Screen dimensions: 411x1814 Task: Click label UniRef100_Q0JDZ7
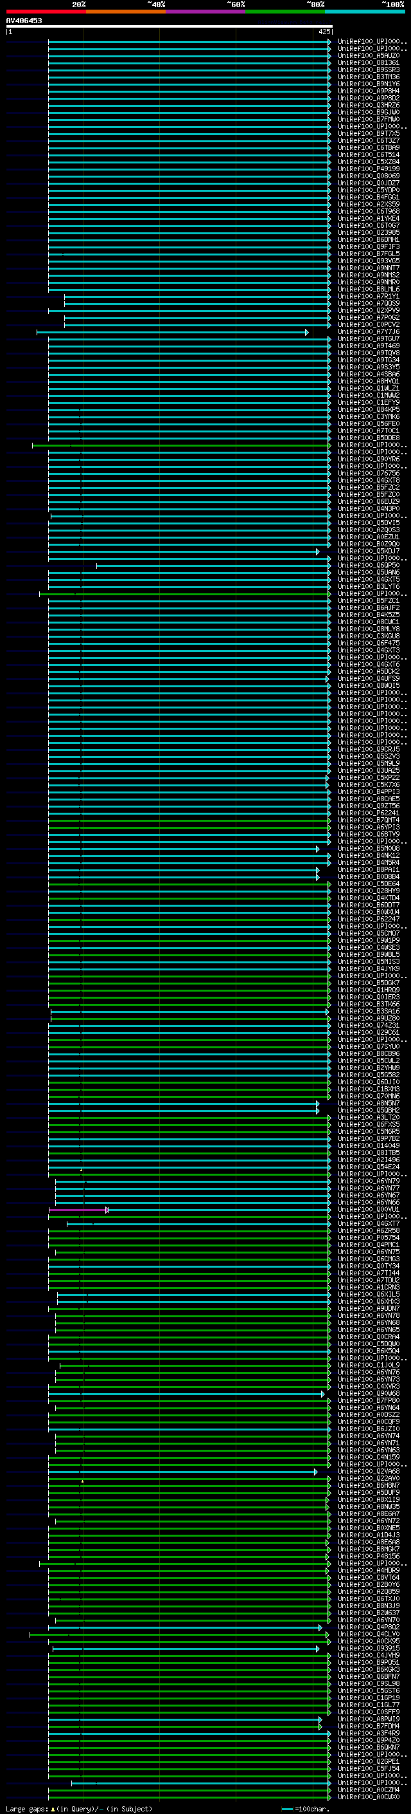point(369,183)
